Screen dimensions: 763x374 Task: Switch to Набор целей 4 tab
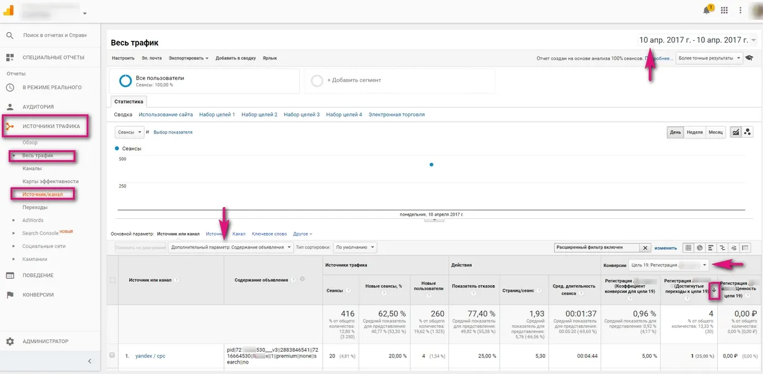tap(344, 114)
